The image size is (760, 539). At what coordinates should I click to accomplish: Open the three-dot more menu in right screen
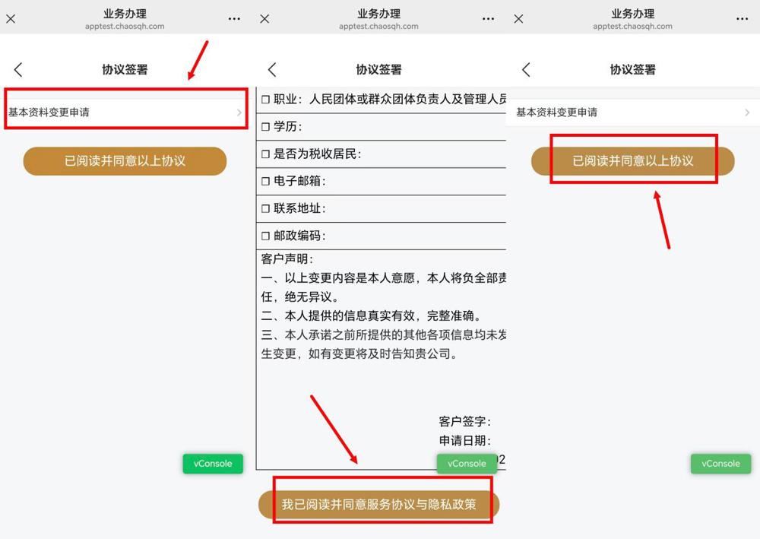point(743,19)
